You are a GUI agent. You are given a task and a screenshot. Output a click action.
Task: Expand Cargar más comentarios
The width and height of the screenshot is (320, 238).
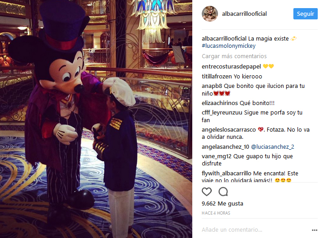(x=234, y=56)
